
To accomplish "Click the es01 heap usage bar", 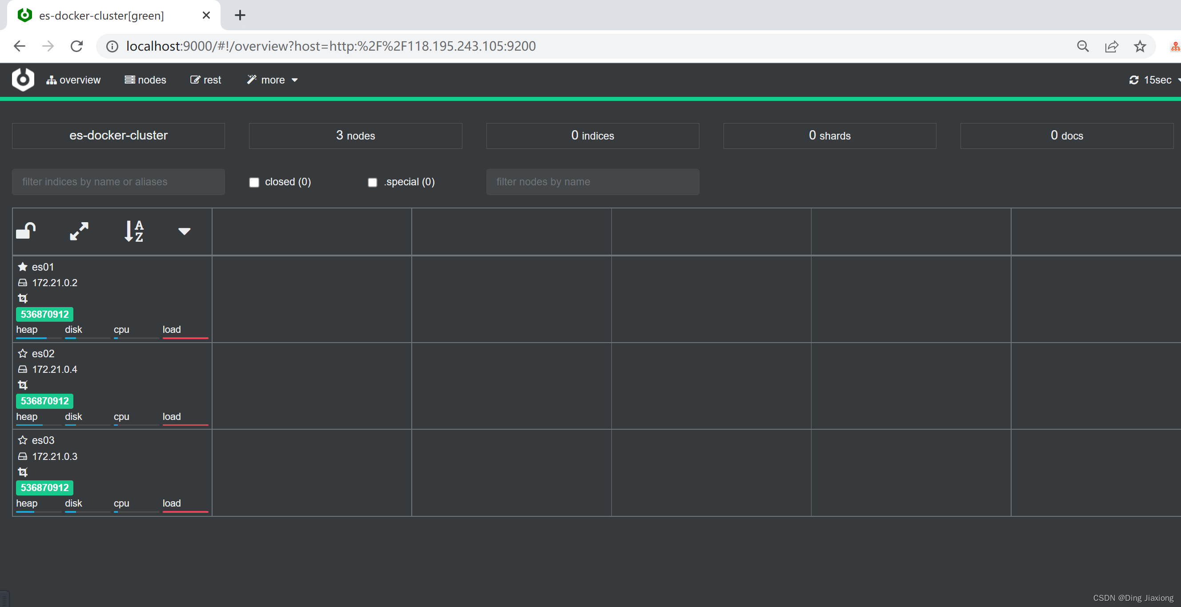I will click(39, 338).
